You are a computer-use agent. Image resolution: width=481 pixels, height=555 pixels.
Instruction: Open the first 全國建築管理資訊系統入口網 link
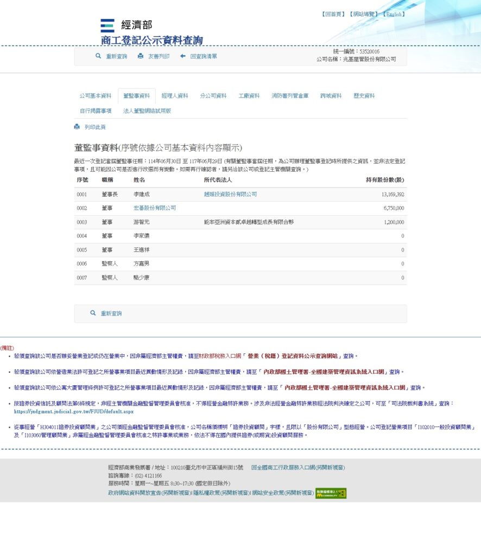point(324,372)
